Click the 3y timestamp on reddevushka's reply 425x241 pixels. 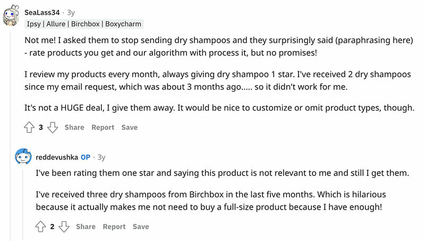coord(101,157)
